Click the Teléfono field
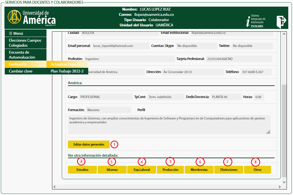 click(x=256, y=72)
